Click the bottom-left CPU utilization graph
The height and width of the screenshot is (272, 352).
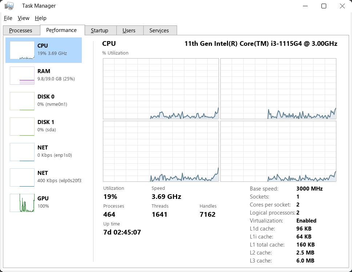pyautogui.click(x=161, y=151)
